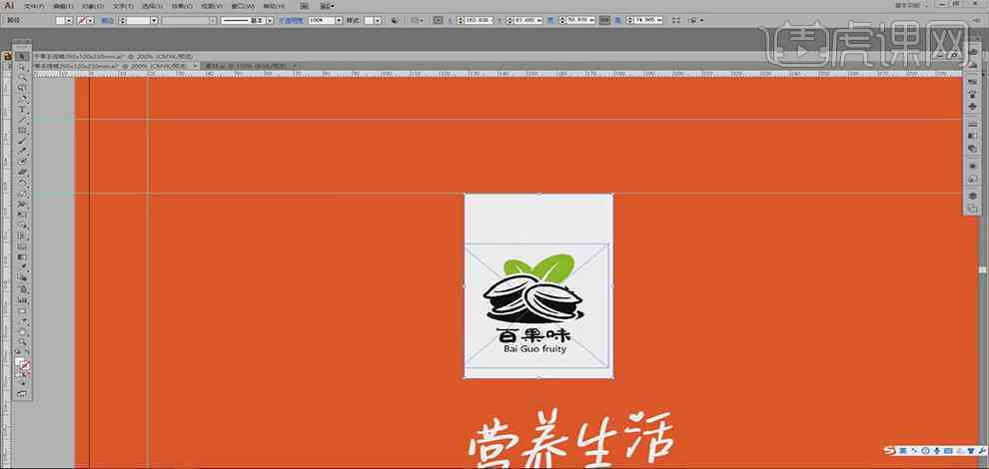Open the align options dropdown
Image resolution: width=989 pixels, height=469 pixels.
(x=417, y=20)
